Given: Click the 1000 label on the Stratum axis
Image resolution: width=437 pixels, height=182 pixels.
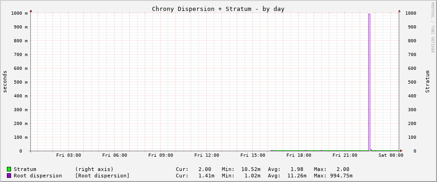Looking at the screenshot, I should click(411, 13).
